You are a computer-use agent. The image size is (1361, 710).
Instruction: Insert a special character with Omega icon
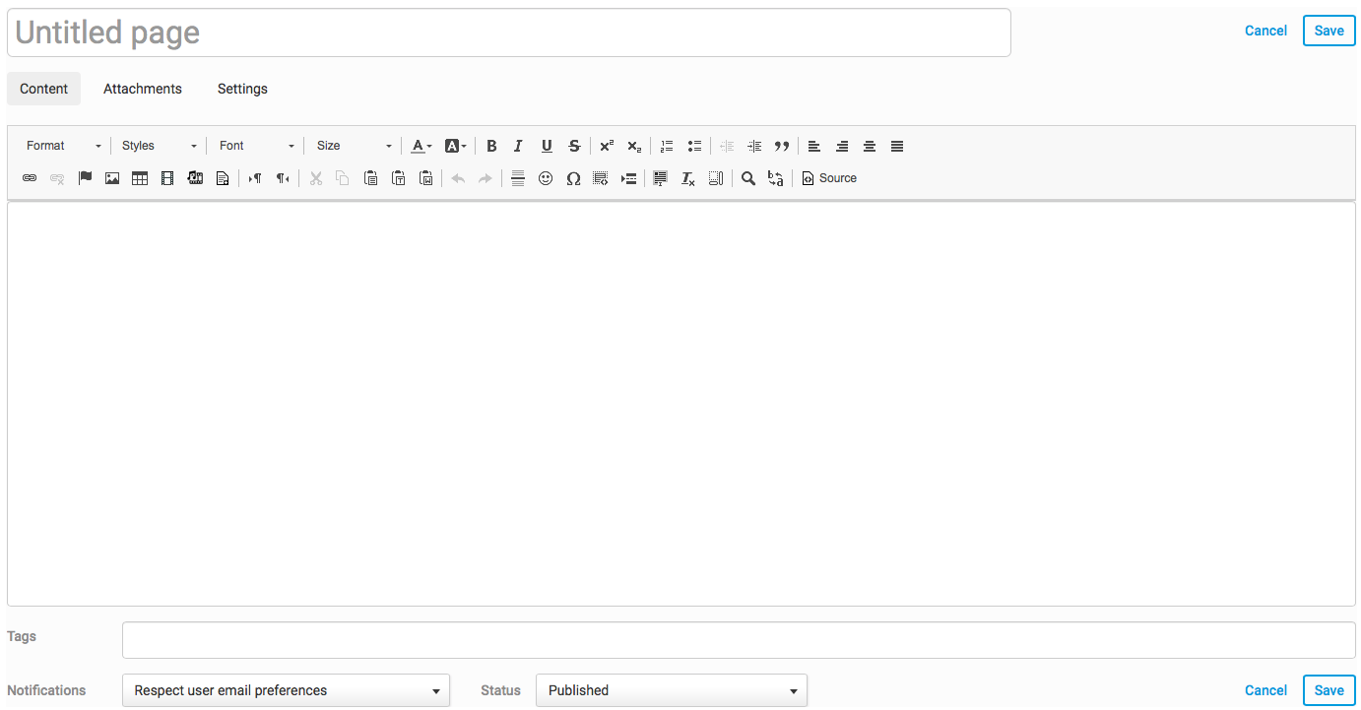pos(573,178)
